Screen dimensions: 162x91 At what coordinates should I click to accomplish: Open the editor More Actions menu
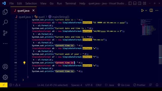click(157, 10)
